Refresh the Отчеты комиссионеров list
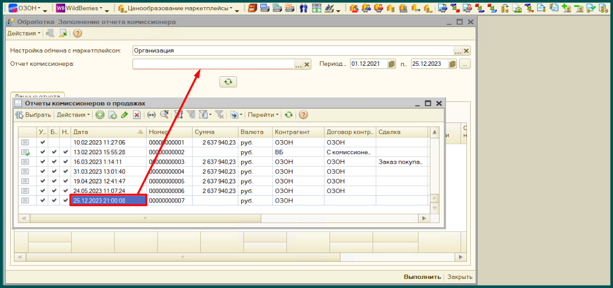The height and width of the screenshot is (288, 613). click(288, 115)
